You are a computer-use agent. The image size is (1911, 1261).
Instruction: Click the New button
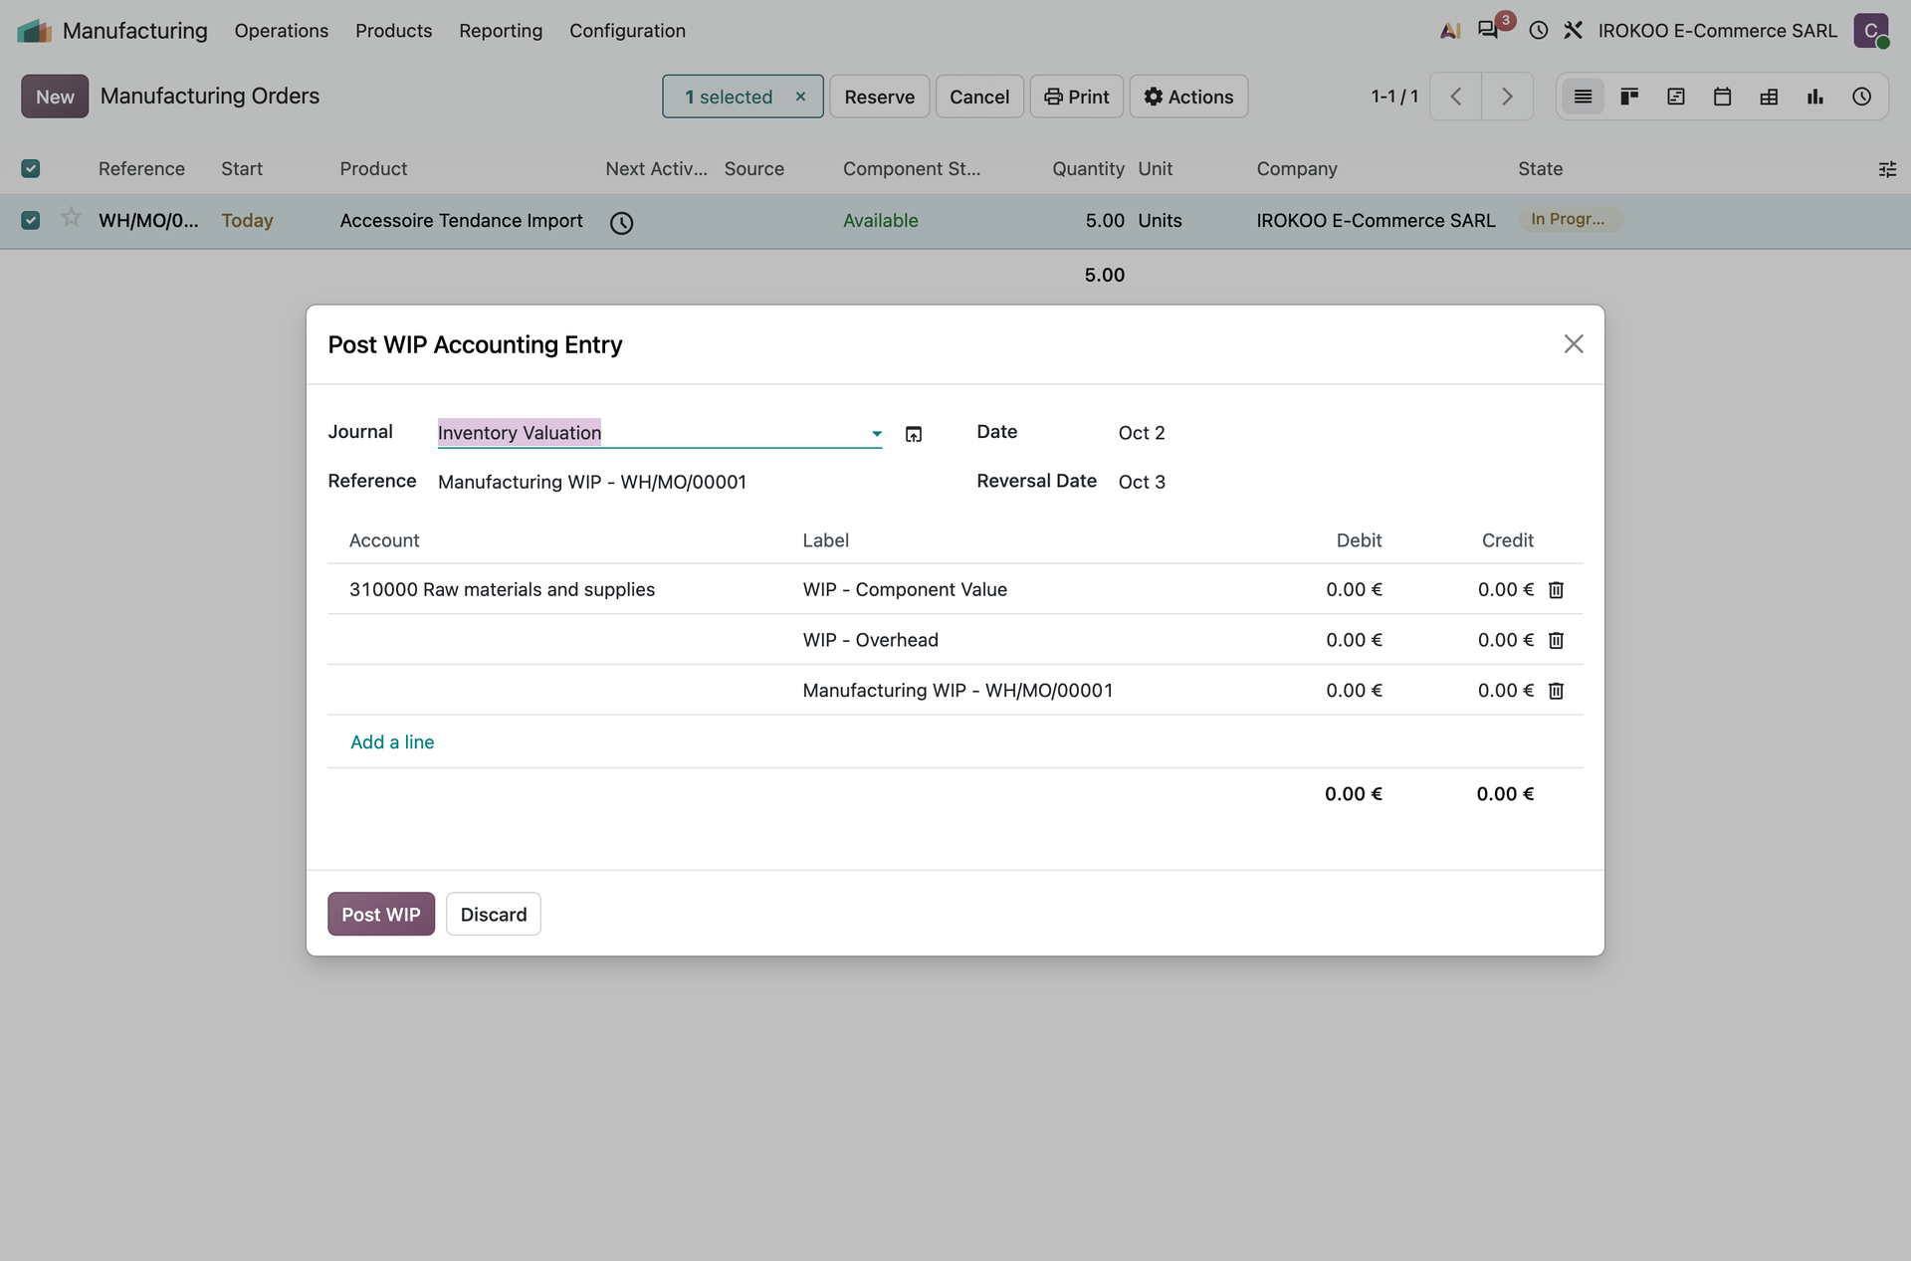click(x=55, y=97)
